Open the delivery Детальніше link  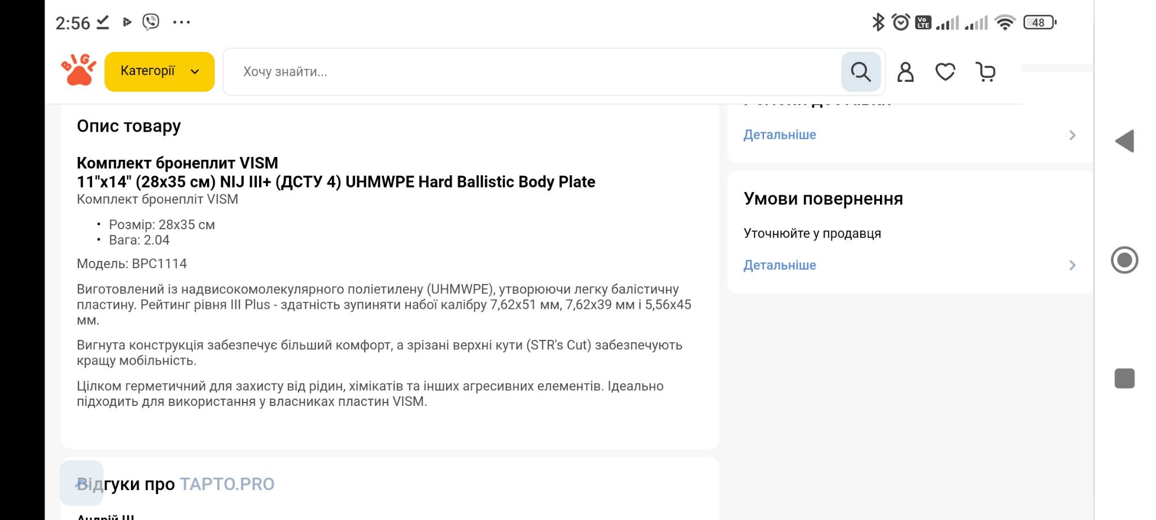pos(780,135)
